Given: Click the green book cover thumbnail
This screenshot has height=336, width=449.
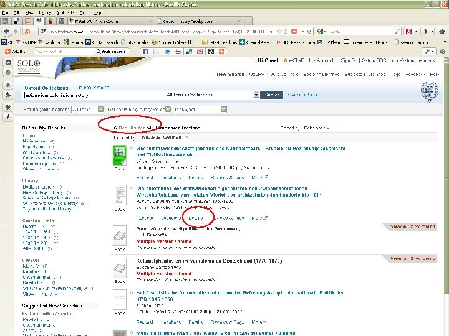Looking at the screenshot, I should [x=119, y=155].
